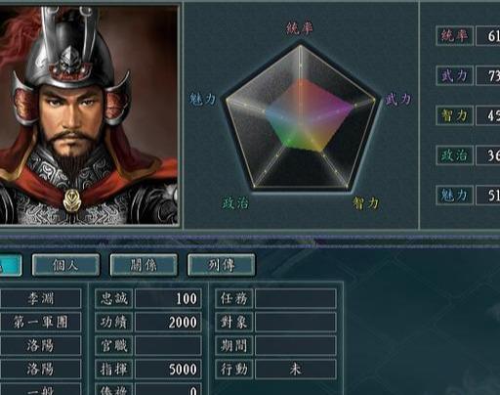Click the empty 任務 field
The image size is (500, 395).
296,298
